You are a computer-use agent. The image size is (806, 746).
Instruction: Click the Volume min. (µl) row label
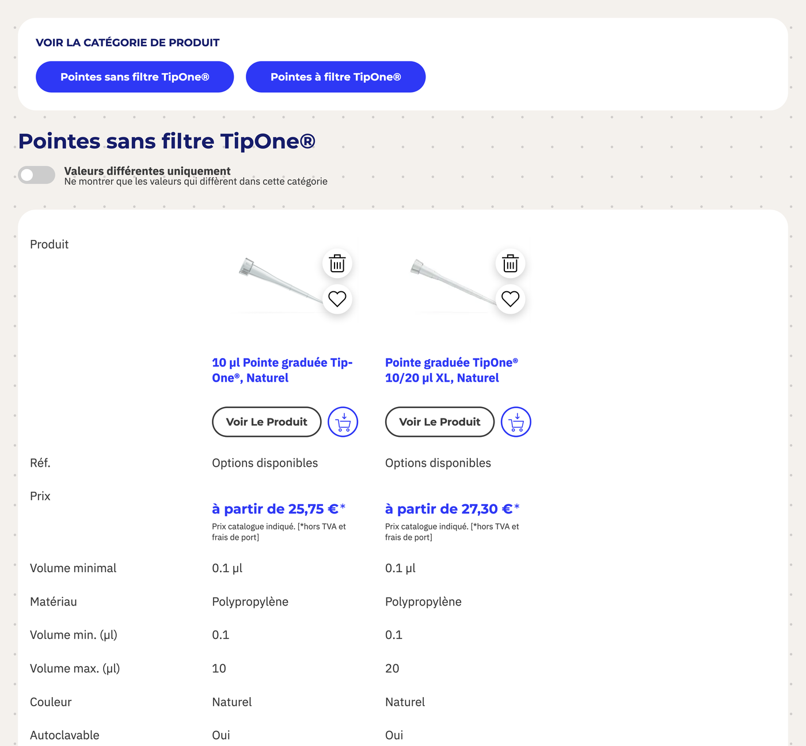coord(74,635)
